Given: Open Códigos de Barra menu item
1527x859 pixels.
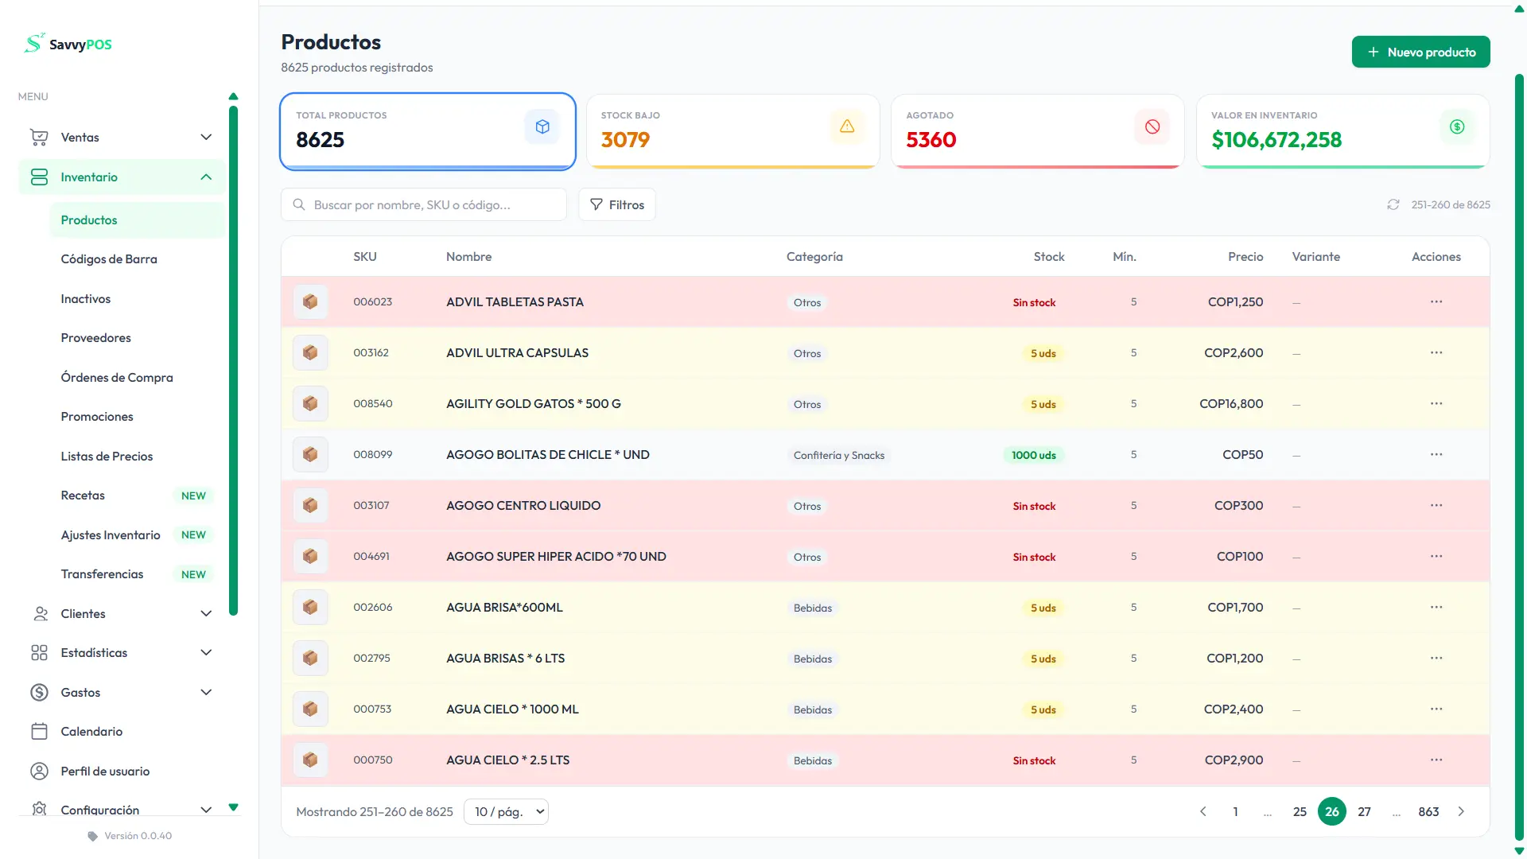Looking at the screenshot, I should tap(109, 259).
